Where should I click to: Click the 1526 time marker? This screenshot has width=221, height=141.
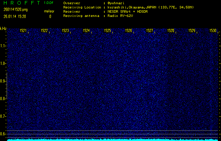click(x=129, y=31)
